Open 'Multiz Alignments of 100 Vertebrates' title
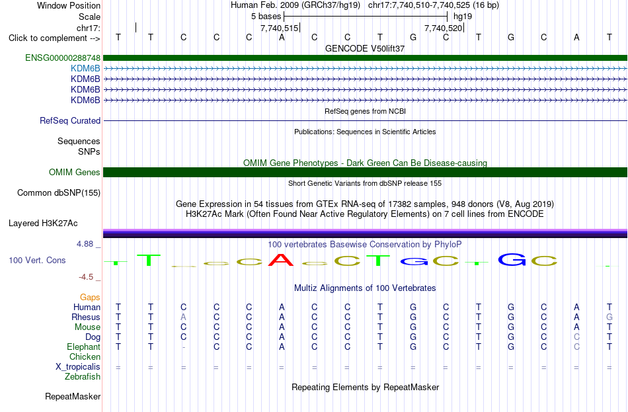Screen dimensions: 628x412 click(365, 288)
